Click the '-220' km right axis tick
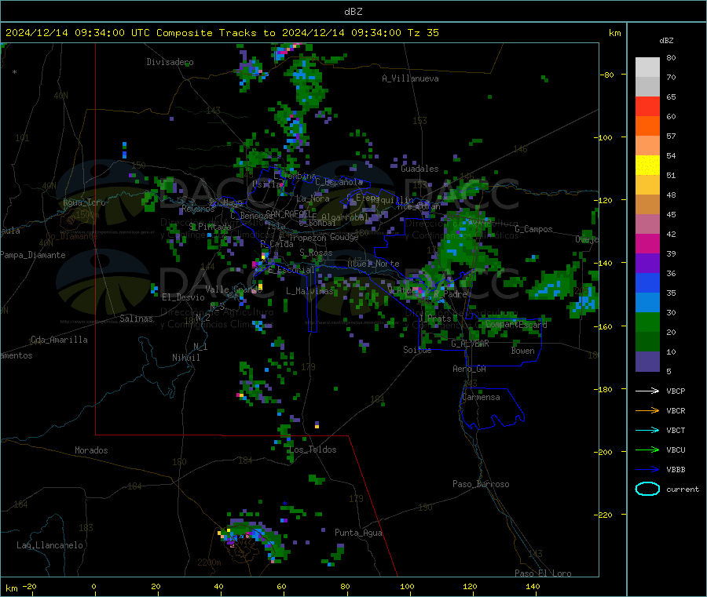The height and width of the screenshot is (597, 707). click(x=605, y=515)
